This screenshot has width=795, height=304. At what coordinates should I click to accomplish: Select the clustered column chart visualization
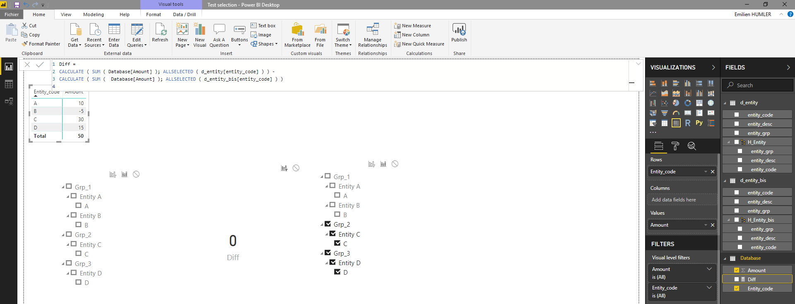[687, 83]
